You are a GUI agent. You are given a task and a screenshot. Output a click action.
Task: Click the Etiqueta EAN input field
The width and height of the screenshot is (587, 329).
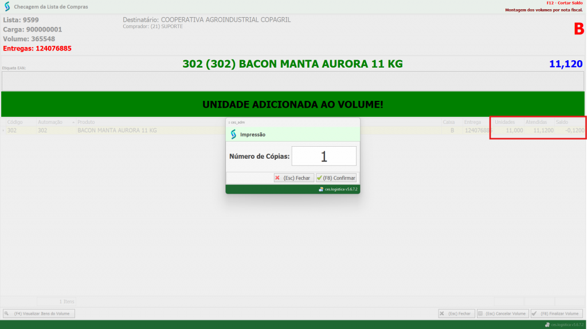click(x=293, y=81)
